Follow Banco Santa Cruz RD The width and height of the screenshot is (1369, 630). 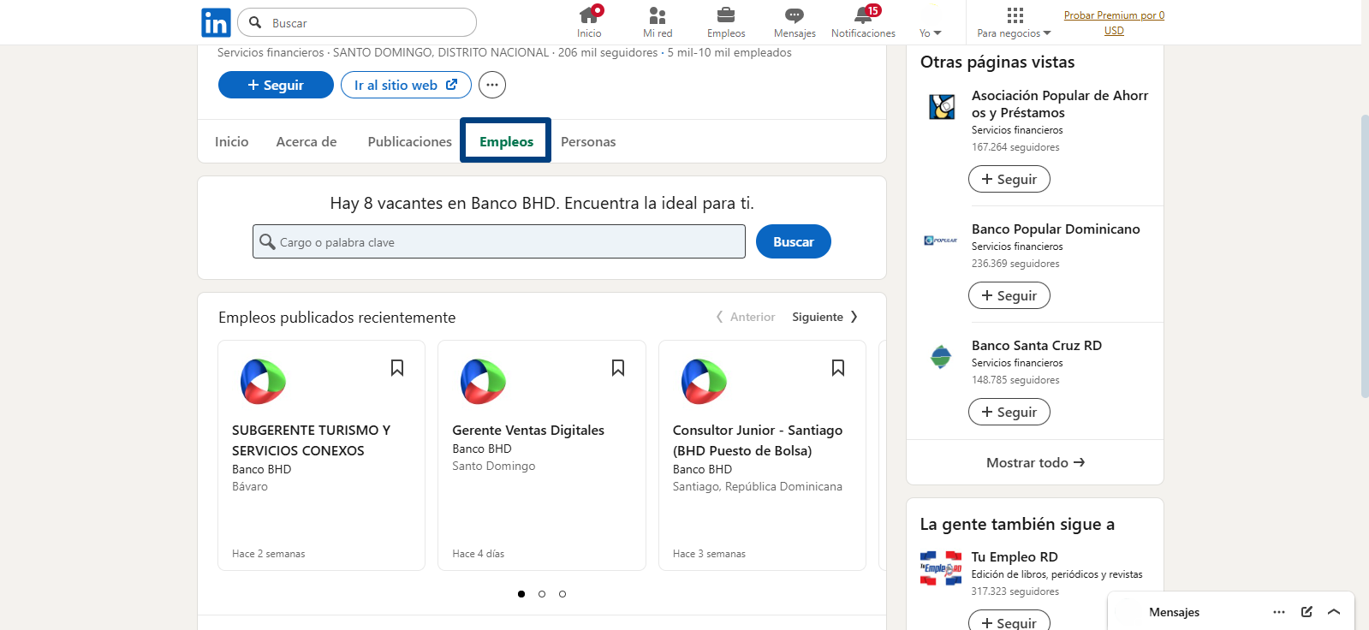[1009, 412]
